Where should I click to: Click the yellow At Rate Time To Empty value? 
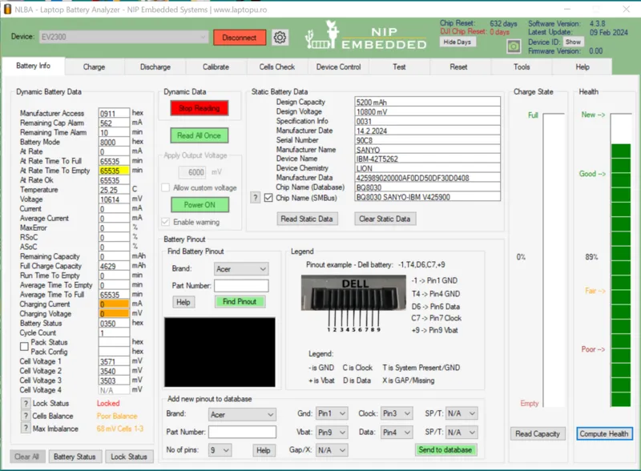(x=114, y=171)
